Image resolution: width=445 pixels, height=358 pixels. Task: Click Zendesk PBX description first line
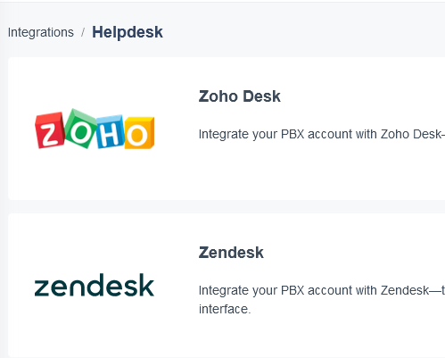pyautogui.click(x=322, y=290)
